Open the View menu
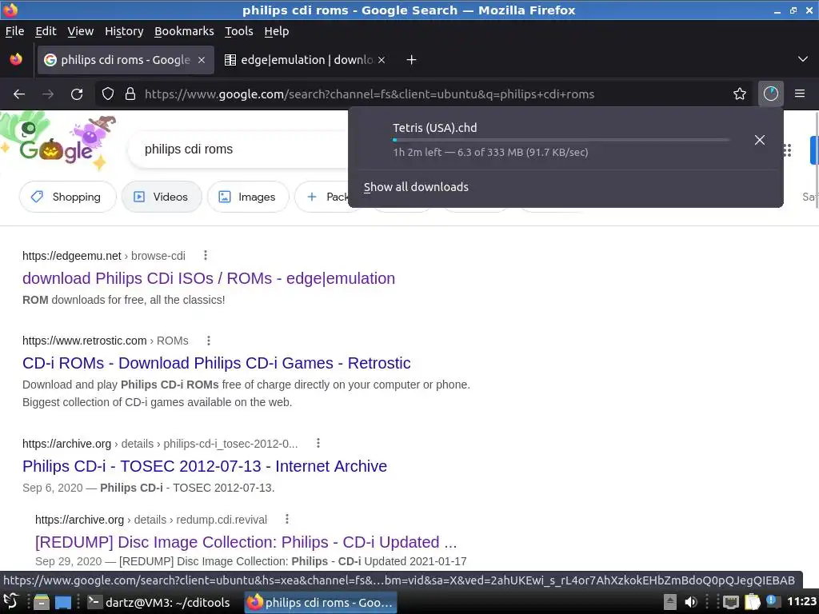This screenshot has width=819, height=614. click(81, 31)
